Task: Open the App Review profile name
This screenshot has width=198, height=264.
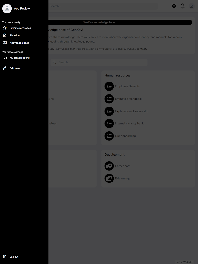Action: [x=22, y=9]
